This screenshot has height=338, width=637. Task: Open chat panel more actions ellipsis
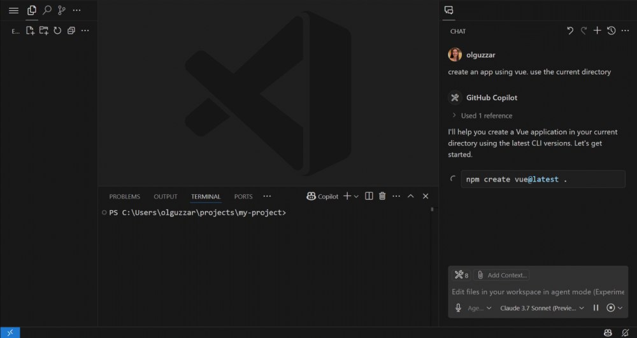point(626,31)
